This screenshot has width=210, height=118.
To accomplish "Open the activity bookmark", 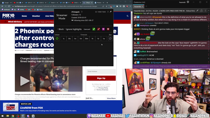I will (21, 10).
